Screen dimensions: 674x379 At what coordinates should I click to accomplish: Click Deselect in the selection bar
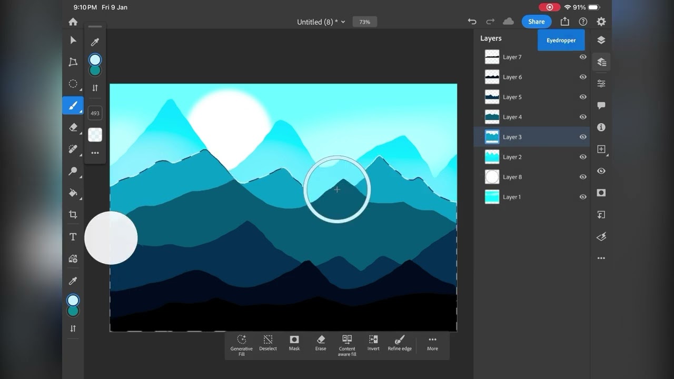(x=268, y=343)
